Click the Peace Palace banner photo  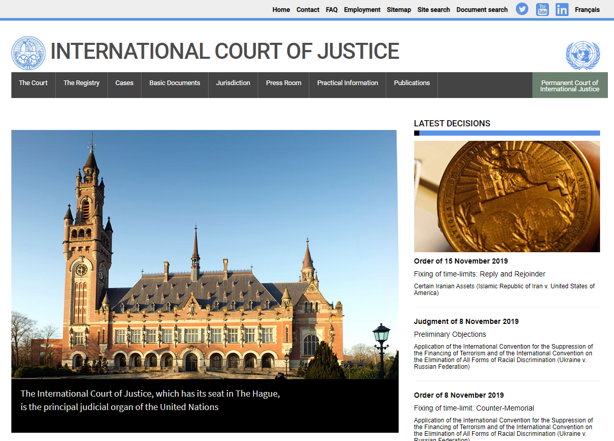(205, 254)
